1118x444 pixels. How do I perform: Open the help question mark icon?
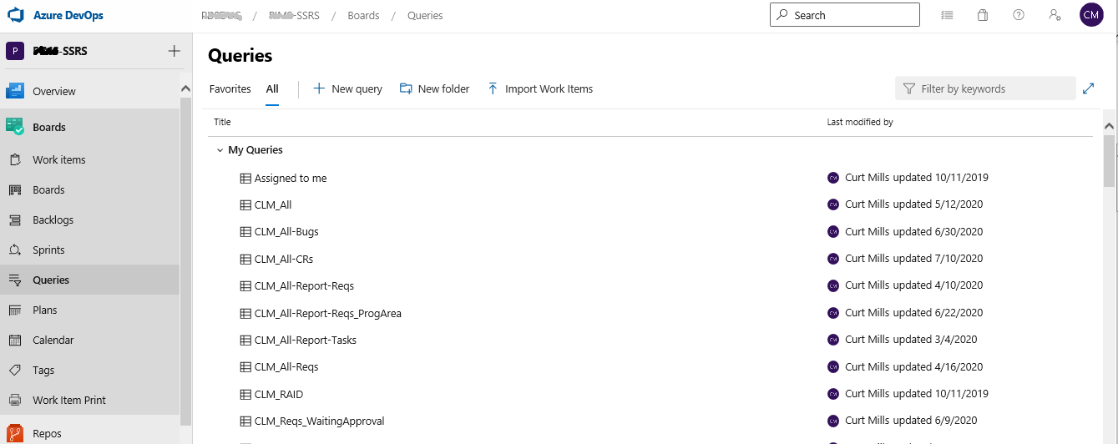point(1019,15)
